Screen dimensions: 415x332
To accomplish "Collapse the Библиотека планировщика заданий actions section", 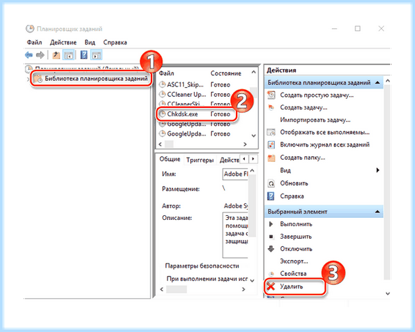I will (x=378, y=83).
